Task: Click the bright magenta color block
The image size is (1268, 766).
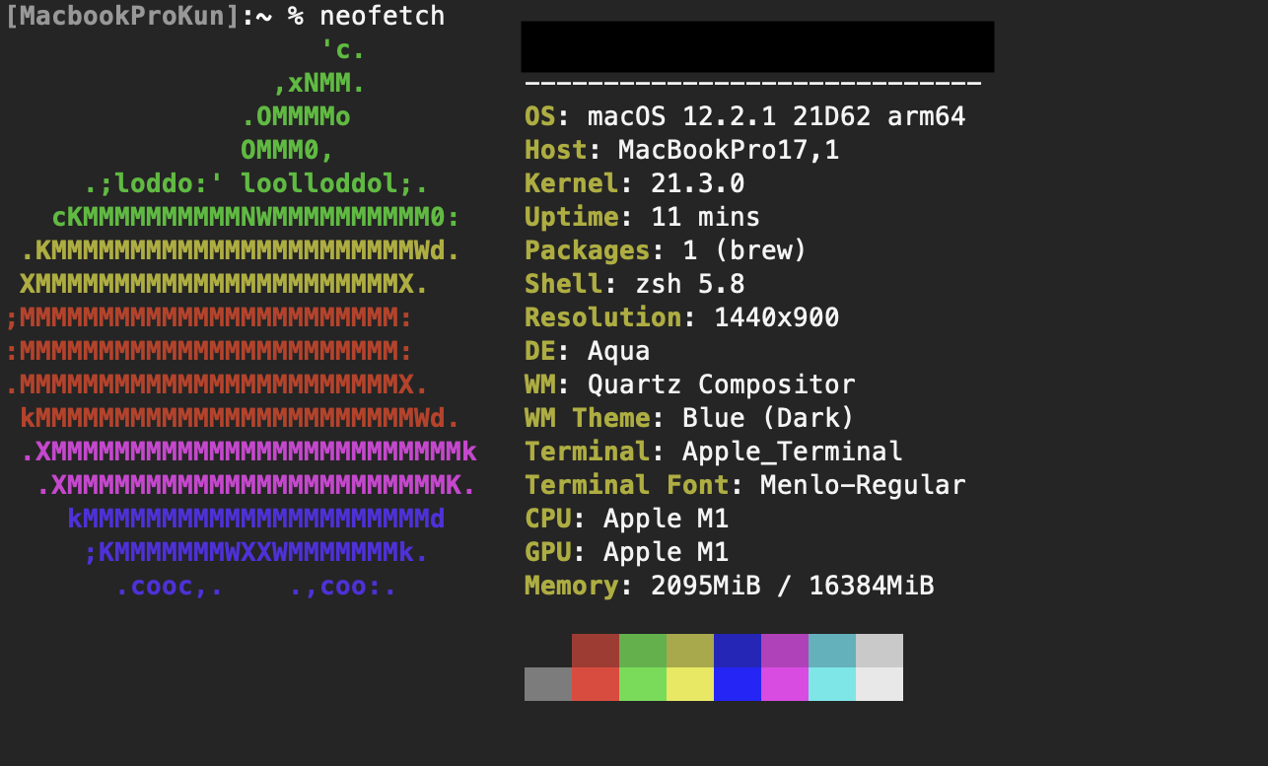Action: tap(785, 684)
